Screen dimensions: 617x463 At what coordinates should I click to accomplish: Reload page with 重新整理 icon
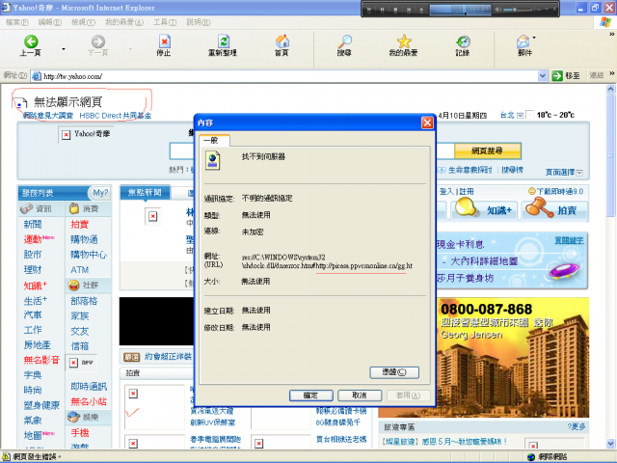(x=223, y=41)
